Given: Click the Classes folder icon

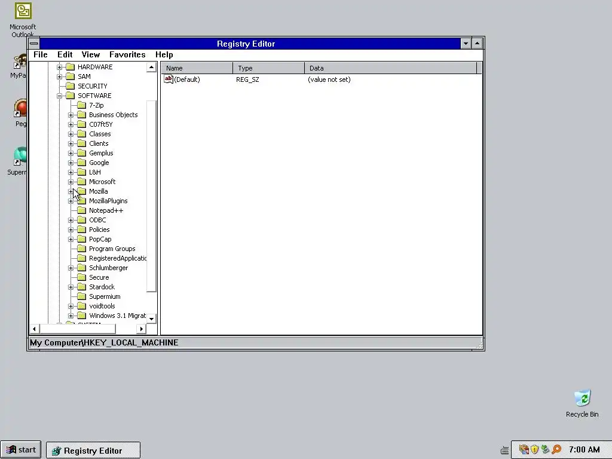Looking at the screenshot, I should tap(81, 134).
